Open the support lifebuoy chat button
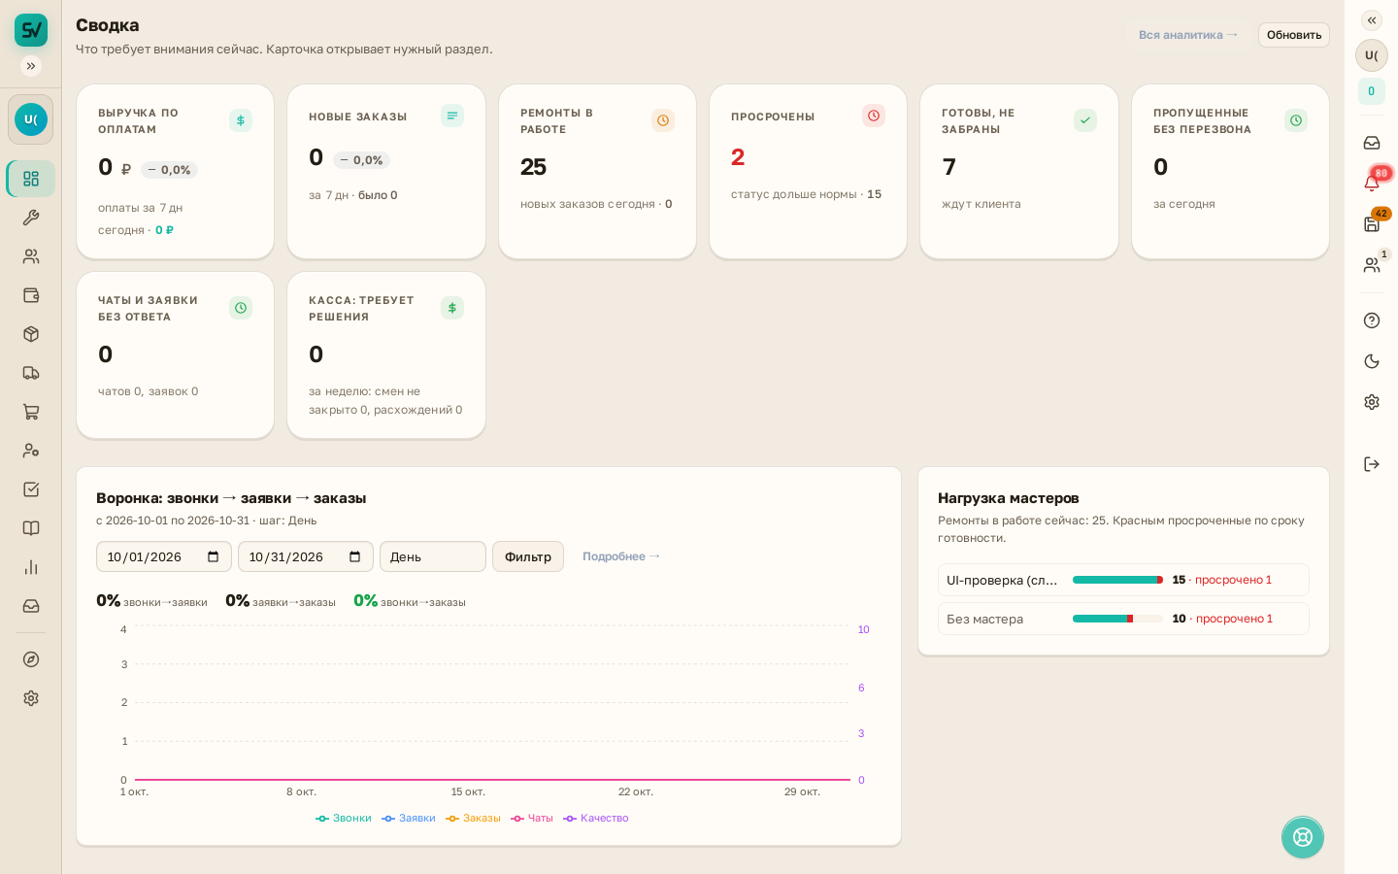 1303,837
